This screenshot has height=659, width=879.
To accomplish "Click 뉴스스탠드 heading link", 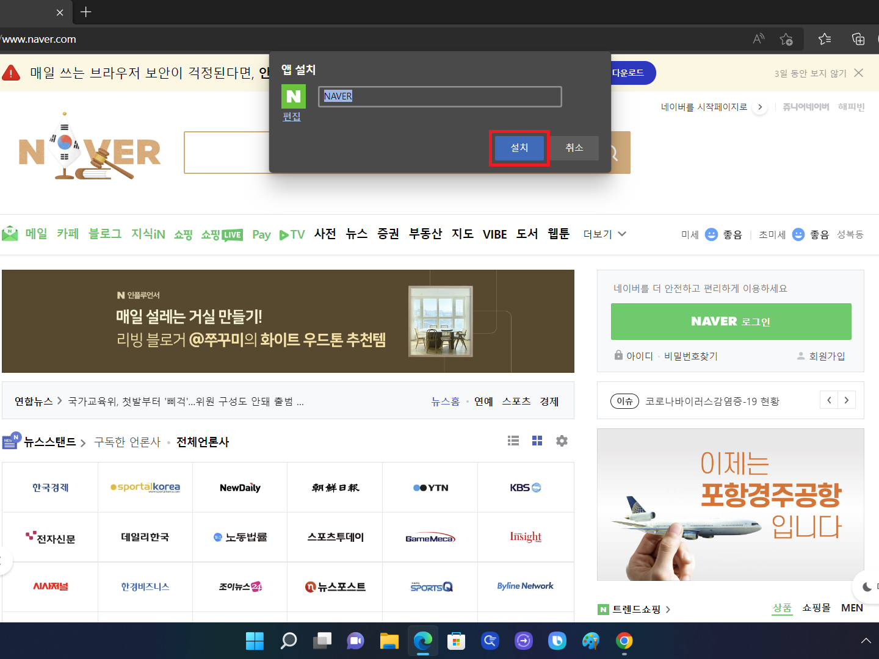I will (x=49, y=442).
